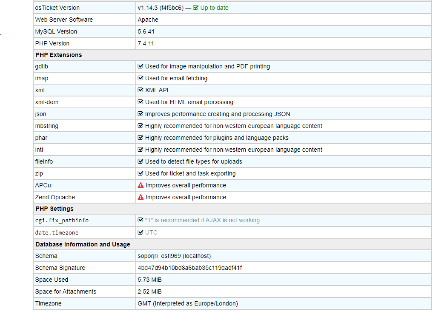Click the green Up to date check icon
The image size is (433, 314).
[x=196, y=8]
